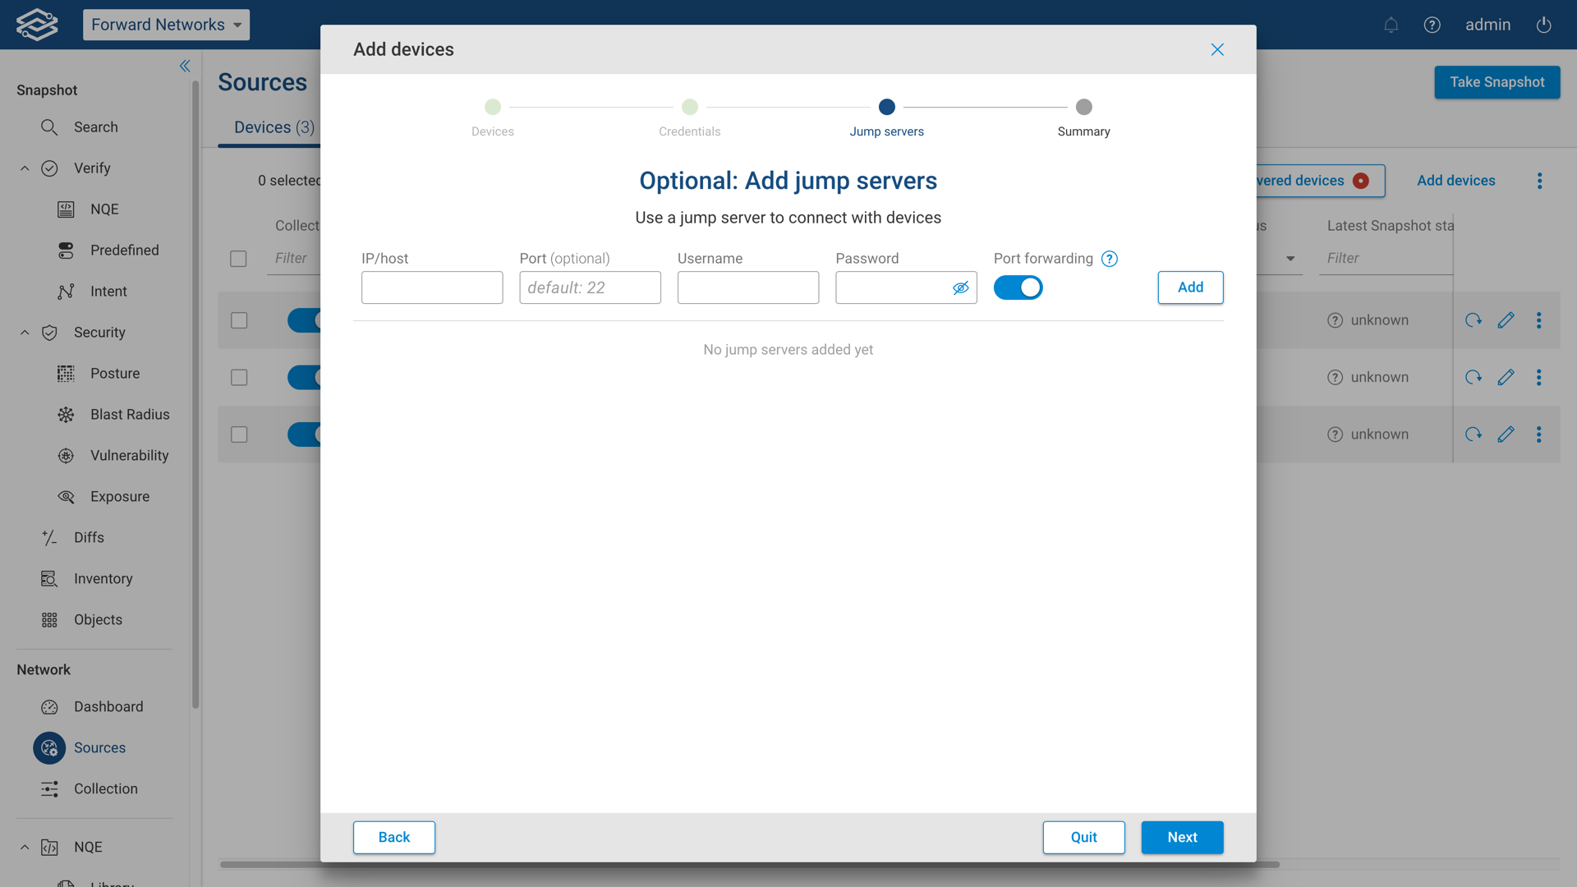Select the Summary wizard step
Image resolution: width=1577 pixels, height=887 pixels.
[1083, 107]
